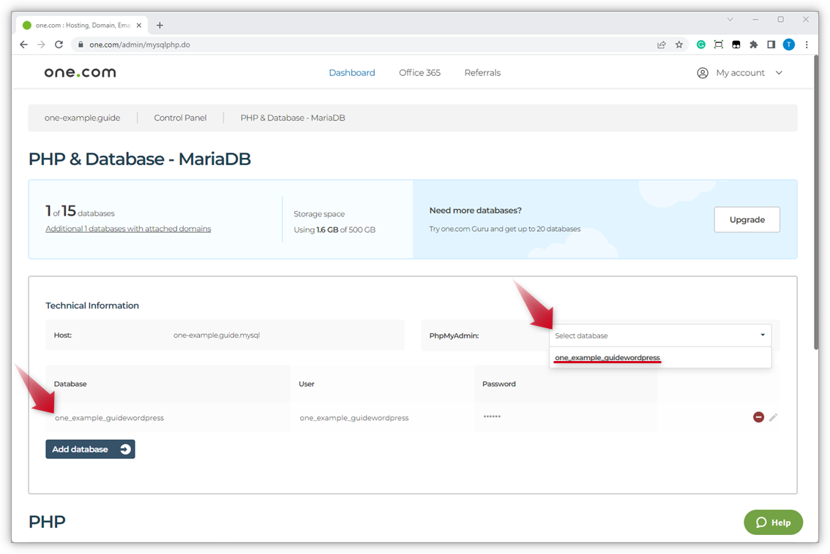Toggle the browser side panel icon
The width and height of the screenshot is (830, 554).
(771, 45)
